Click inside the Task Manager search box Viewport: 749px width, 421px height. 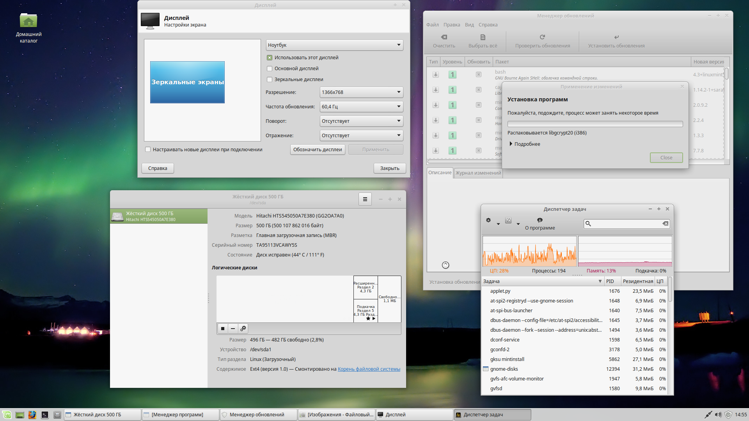(624, 223)
